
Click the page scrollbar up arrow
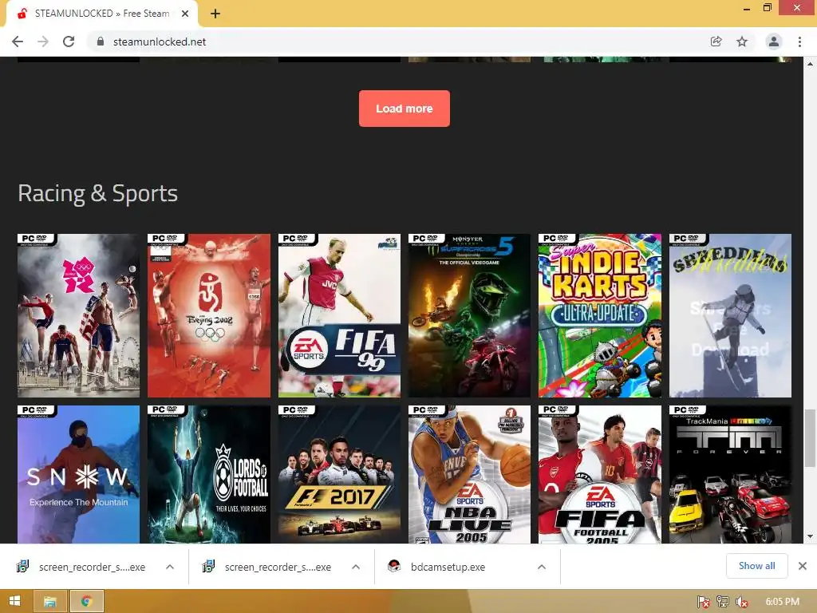pyautogui.click(x=810, y=64)
